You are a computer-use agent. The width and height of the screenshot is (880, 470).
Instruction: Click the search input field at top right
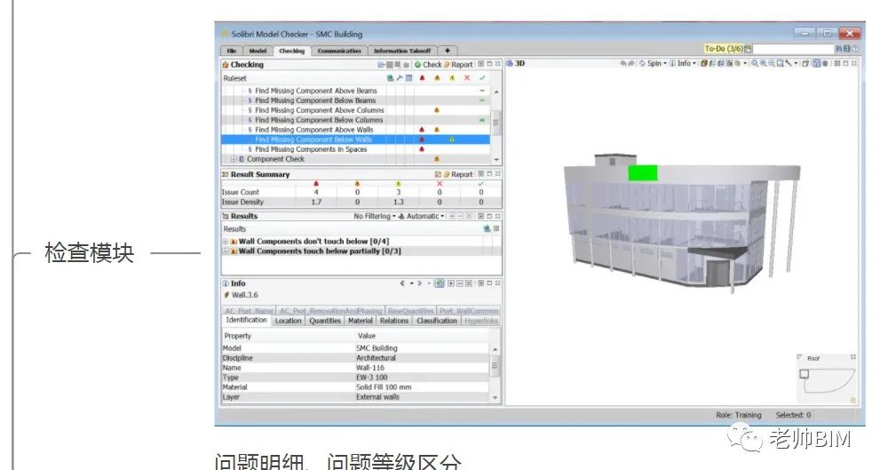[791, 49]
